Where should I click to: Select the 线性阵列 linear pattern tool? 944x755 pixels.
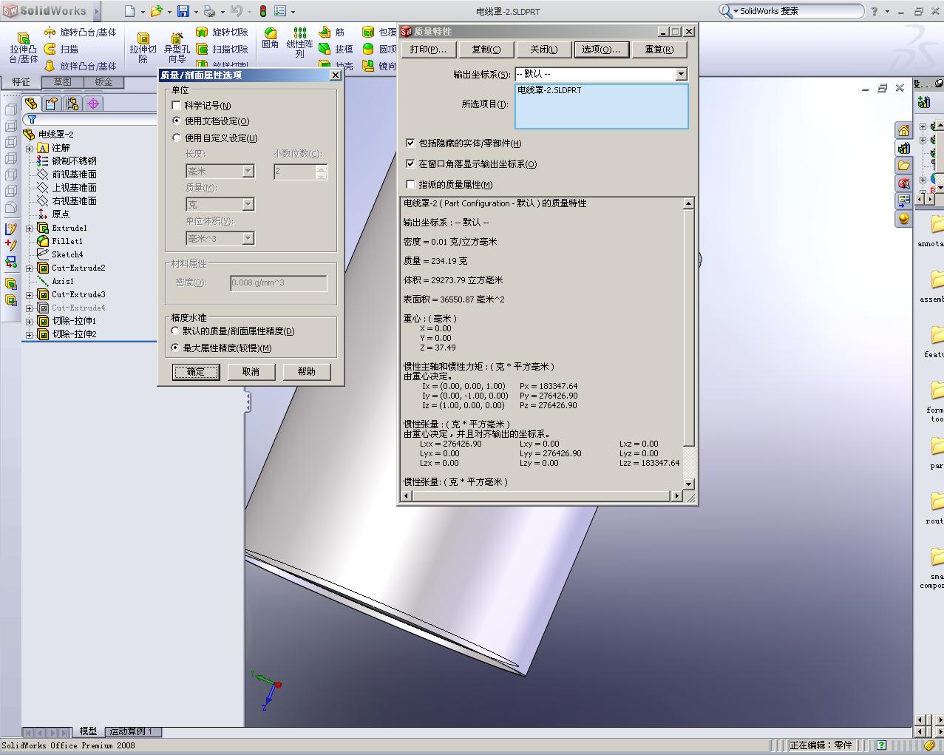coord(299,43)
